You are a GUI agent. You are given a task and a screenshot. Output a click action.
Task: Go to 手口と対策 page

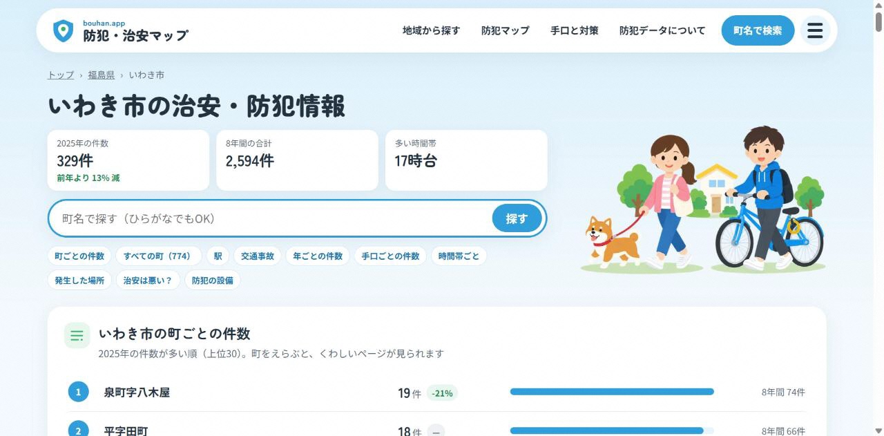[575, 30]
